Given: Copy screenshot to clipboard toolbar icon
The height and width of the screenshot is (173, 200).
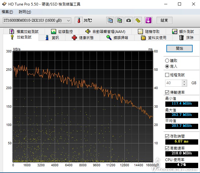Looking at the screenshot, I should (x=119, y=20).
